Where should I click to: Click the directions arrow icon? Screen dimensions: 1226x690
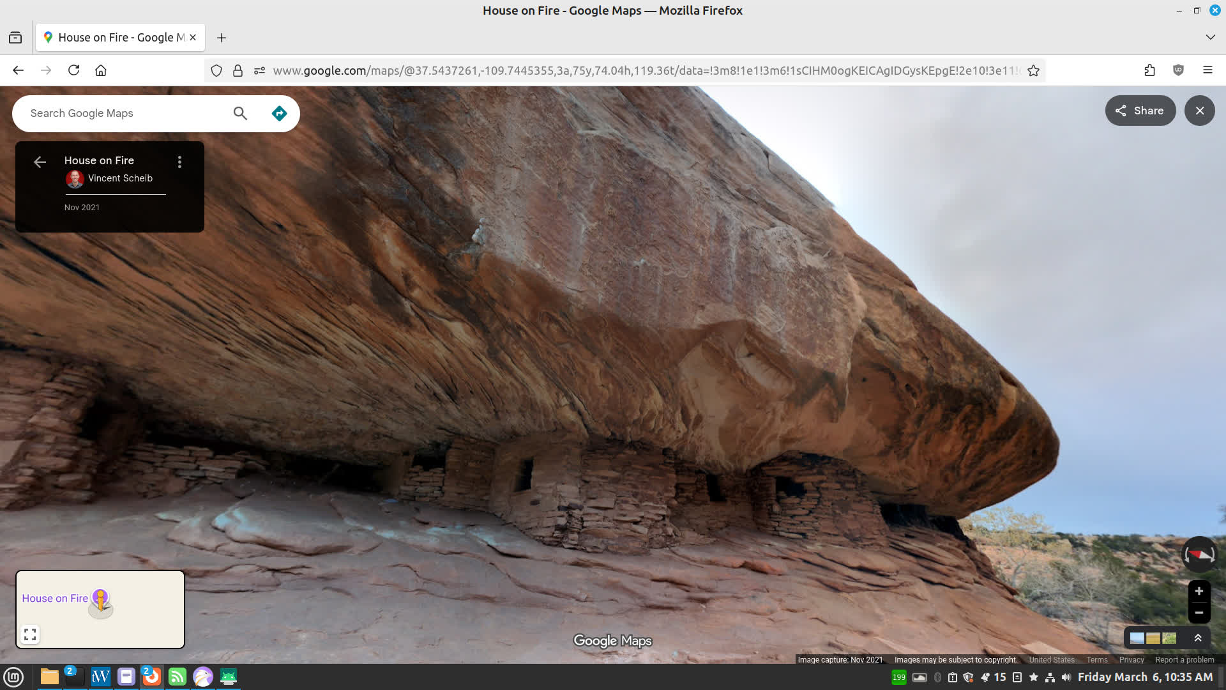(279, 114)
